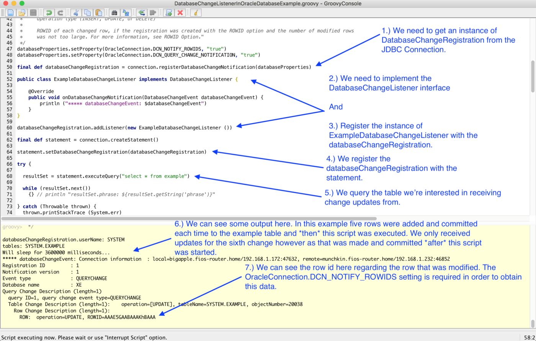Cut selected code with the scissors icon
Image resolution: width=536 pixels, height=341 pixels.
pyautogui.click(x=76, y=12)
